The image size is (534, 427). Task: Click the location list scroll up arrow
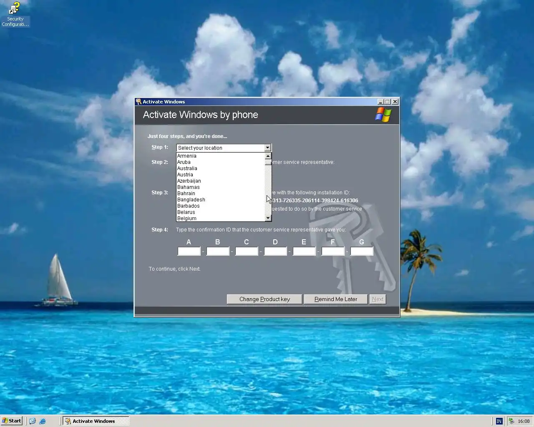[268, 156]
